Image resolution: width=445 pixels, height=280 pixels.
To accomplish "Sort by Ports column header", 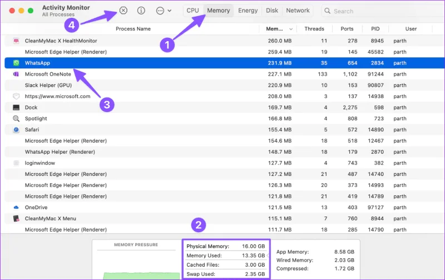I will (x=347, y=29).
